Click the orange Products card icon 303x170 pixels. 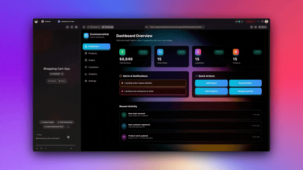(236, 52)
